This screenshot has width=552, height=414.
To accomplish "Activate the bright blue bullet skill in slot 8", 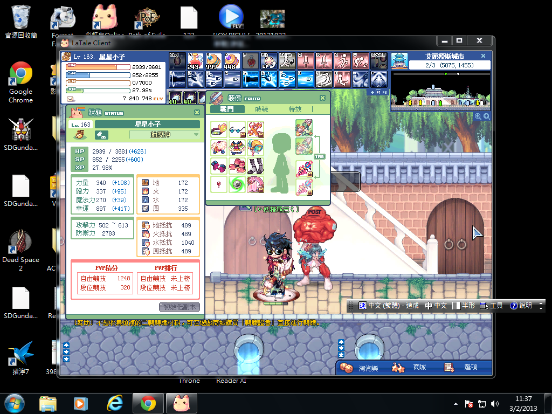I will point(306,79).
